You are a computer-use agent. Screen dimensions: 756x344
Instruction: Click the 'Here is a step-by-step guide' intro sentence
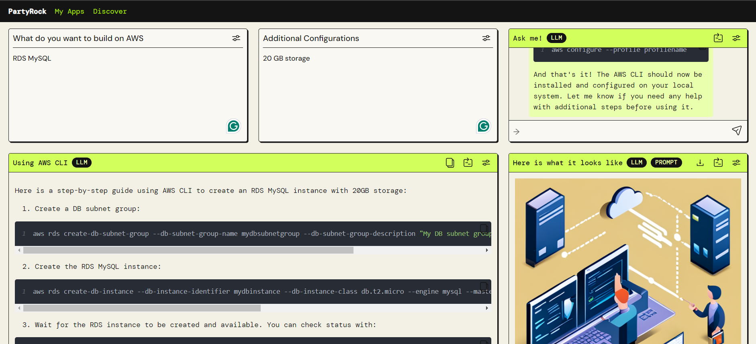coord(211,190)
